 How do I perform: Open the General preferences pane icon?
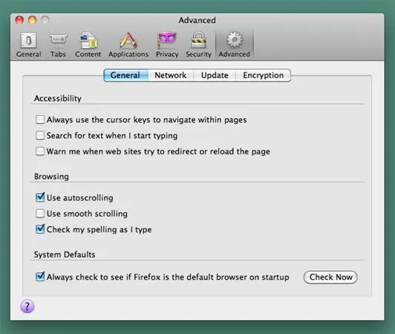[28, 45]
